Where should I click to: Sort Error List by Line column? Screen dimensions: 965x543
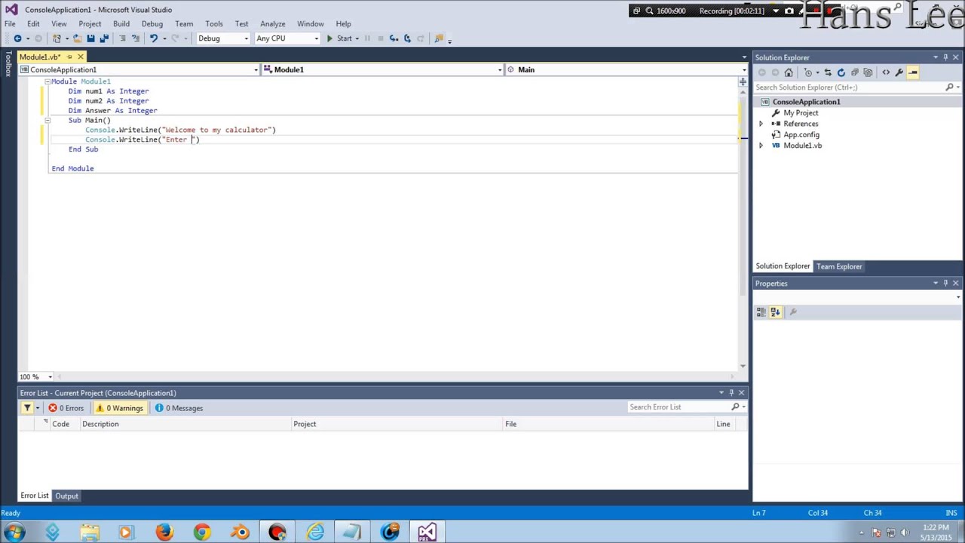(723, 424)
